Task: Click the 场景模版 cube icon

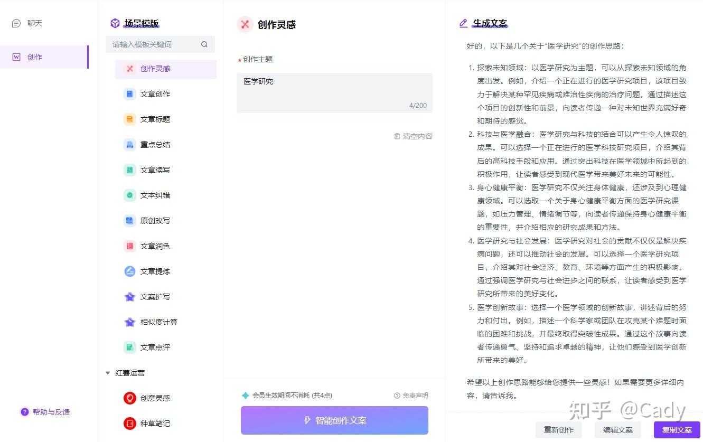Action: pos(115,23)
